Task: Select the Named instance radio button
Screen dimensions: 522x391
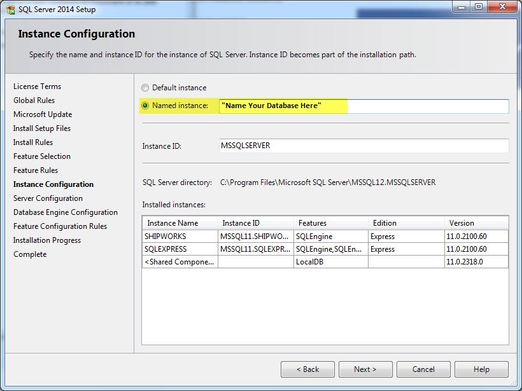Action: click(145, 106)
